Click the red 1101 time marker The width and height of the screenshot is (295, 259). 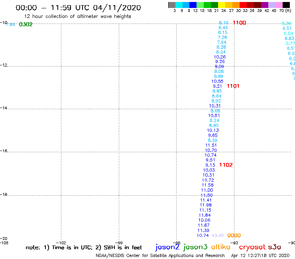(x=233, y=86)
